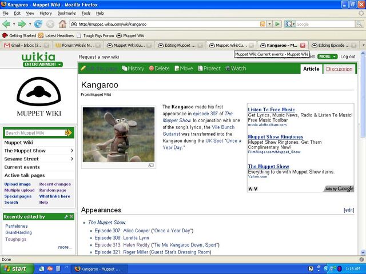Click the green Go arrow beside address bar
Viewport: 366px width, 274px height.
click(277, 24)
